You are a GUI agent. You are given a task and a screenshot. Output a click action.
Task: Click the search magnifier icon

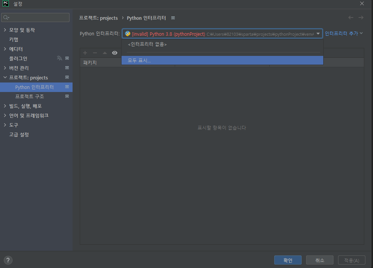click(x=6, y=17)
